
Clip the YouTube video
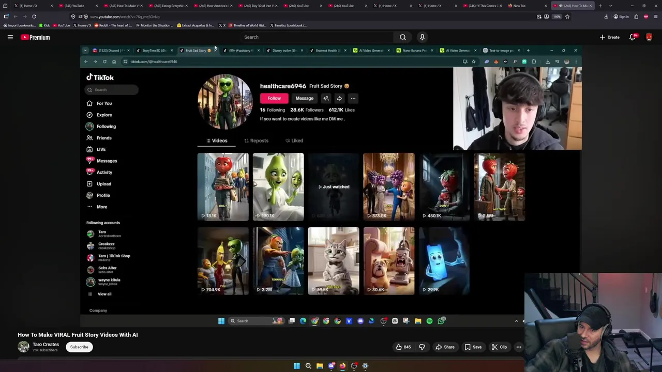499,347
